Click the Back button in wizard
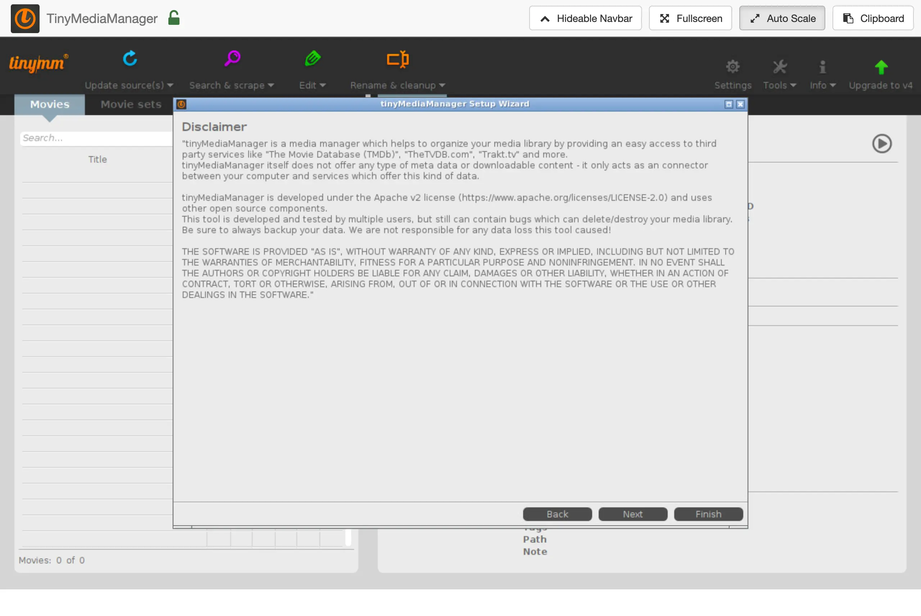This screenshot has width=921, height=616. click(557, 514)
